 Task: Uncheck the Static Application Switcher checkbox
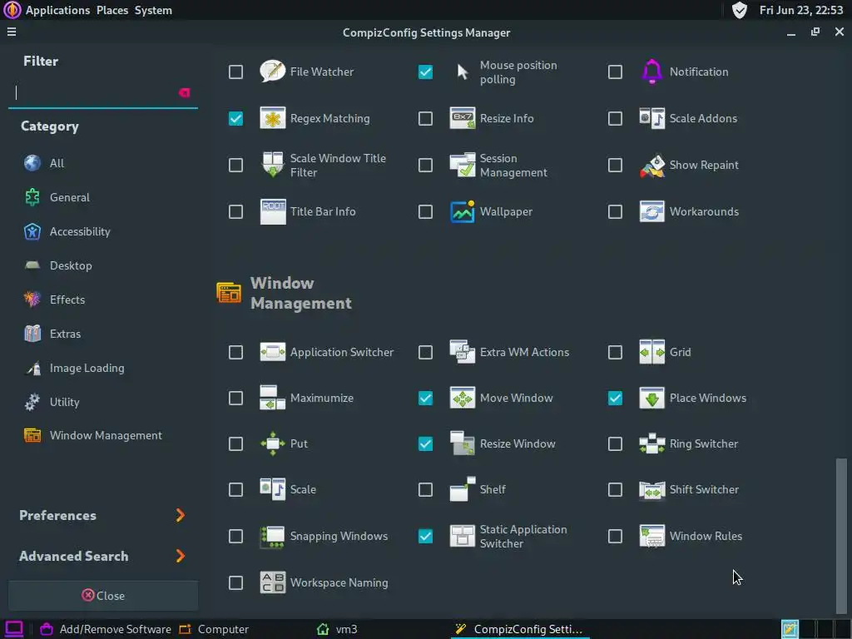tap(425, 537)
